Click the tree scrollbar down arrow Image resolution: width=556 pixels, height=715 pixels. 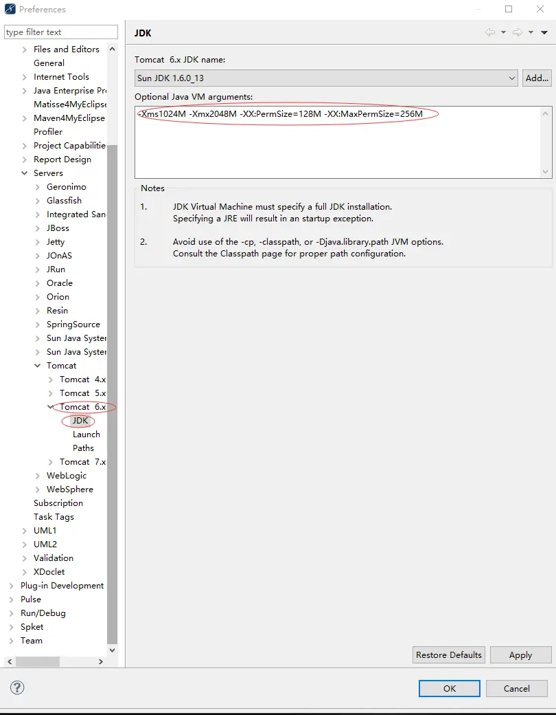pyautogui.click(x=113, y=650)
